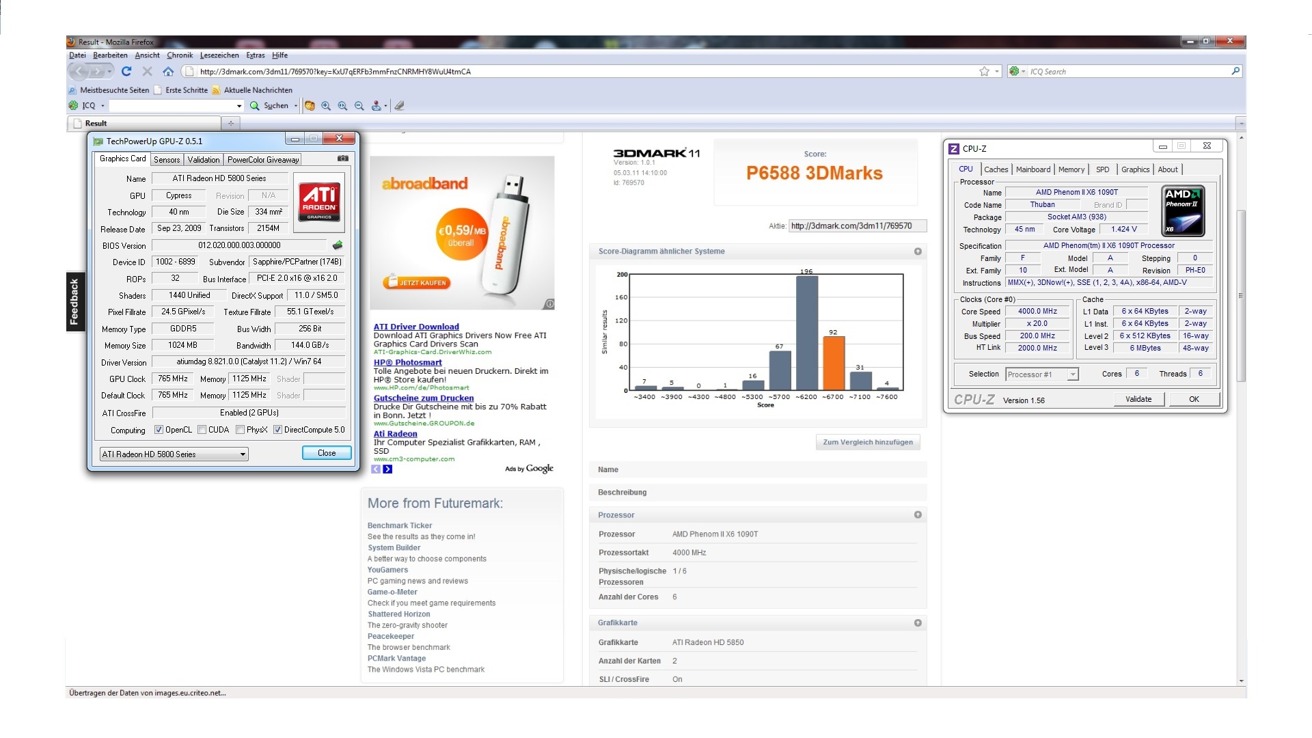Open the Lesezeichen menu
This screenshot has width=1312, height=738.
tap(219, 55)
